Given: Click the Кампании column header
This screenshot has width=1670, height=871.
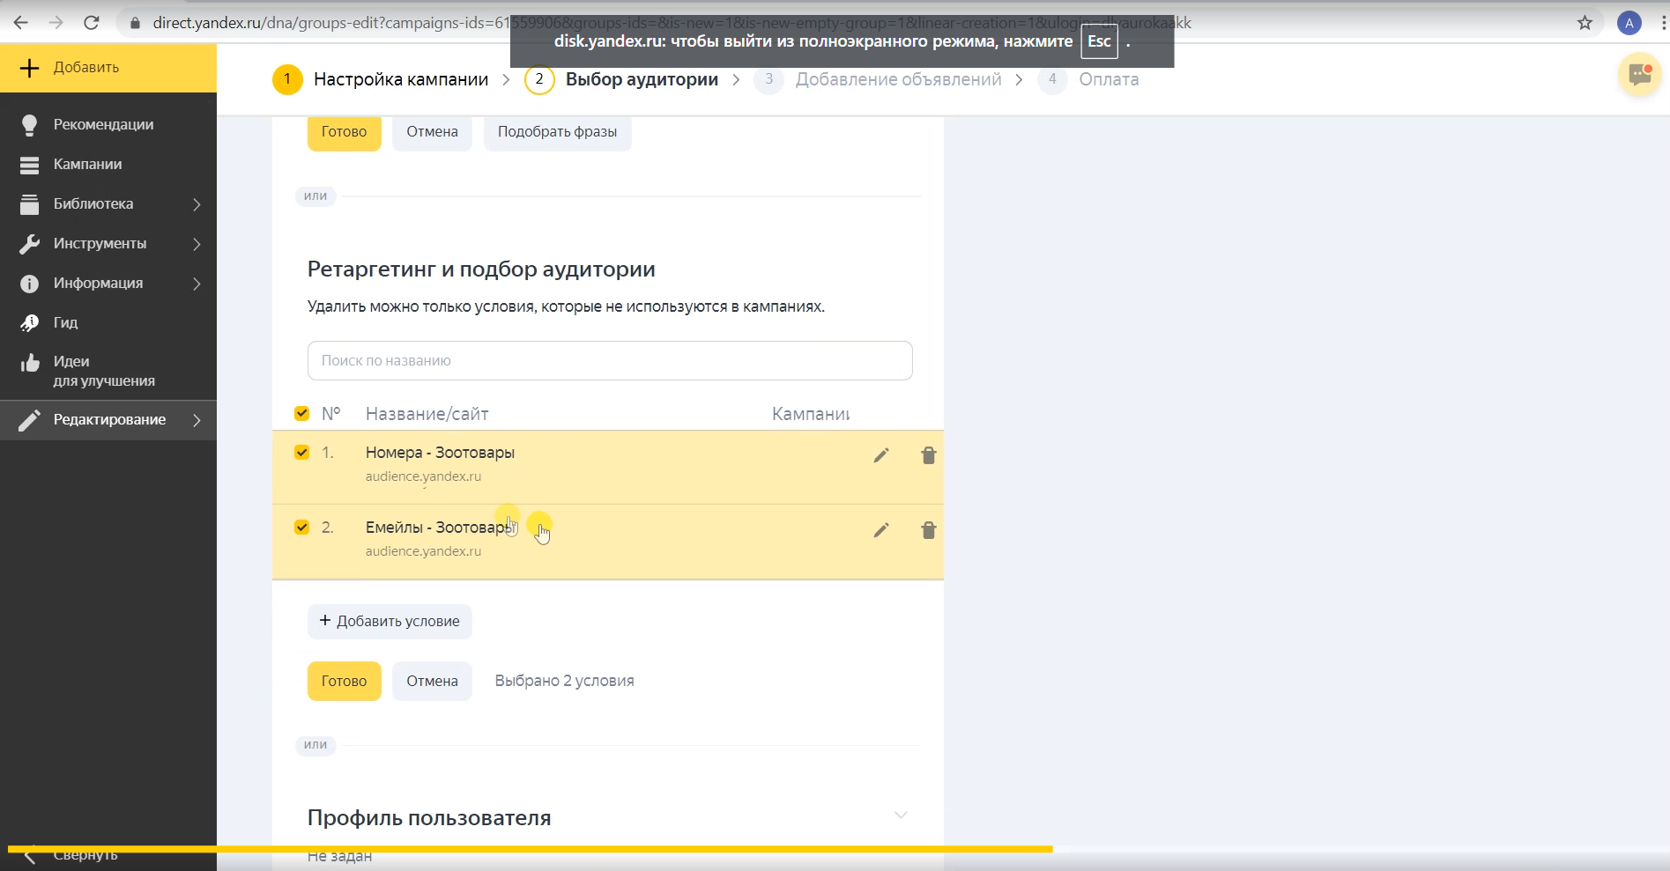Looking at the screenshot, I should [x=811, y=414].
